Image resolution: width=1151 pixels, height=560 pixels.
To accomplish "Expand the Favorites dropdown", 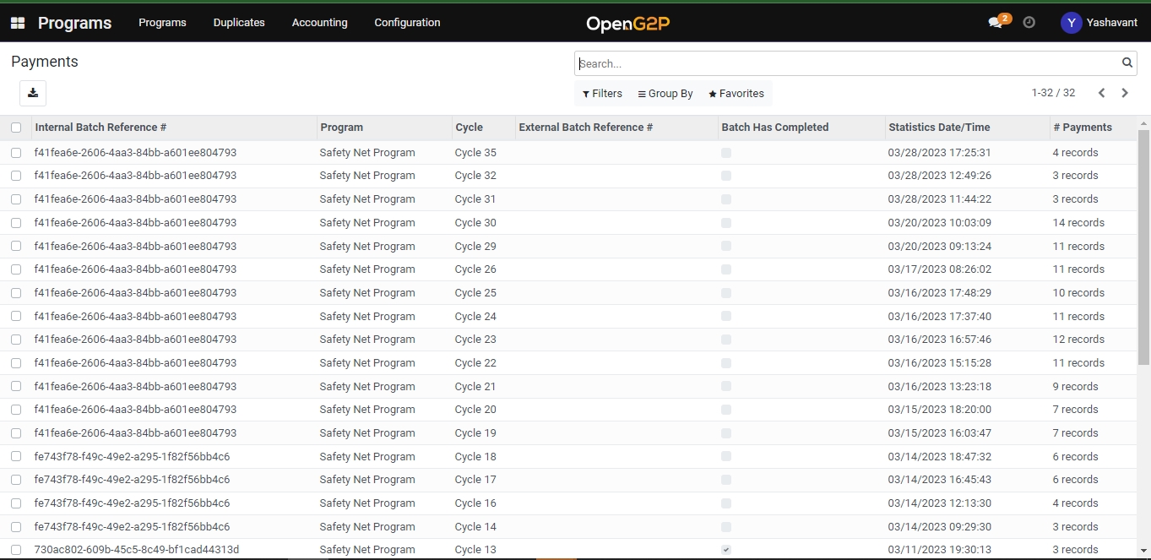I will coord(736,94).
